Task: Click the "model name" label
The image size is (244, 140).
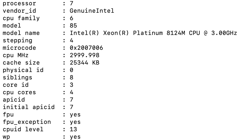Action: coord(21,33)
